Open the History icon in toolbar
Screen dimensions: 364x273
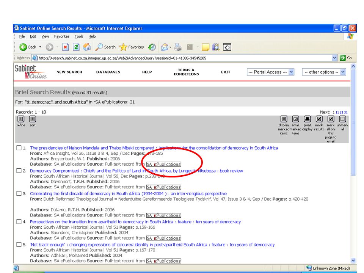[152, 47]
